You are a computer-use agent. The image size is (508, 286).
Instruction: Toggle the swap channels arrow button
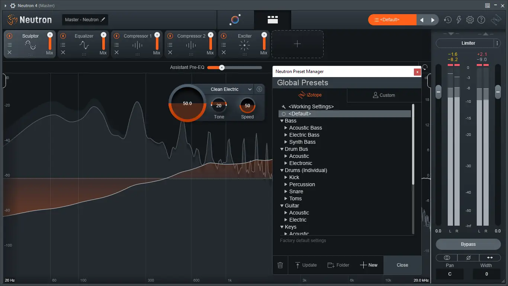tap(490, 258)
